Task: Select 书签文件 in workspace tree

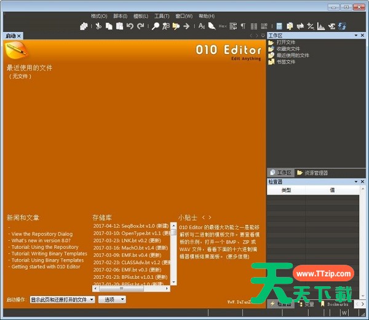Action: (286, 62)
